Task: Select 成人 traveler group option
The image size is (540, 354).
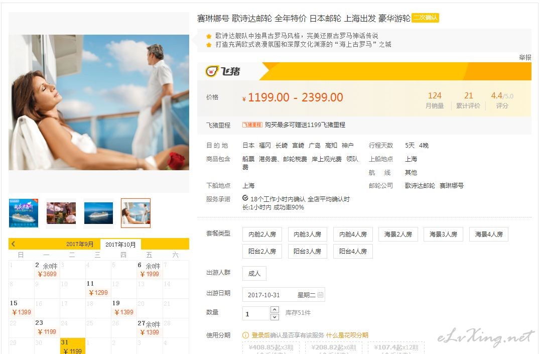Action: point(254,273)
